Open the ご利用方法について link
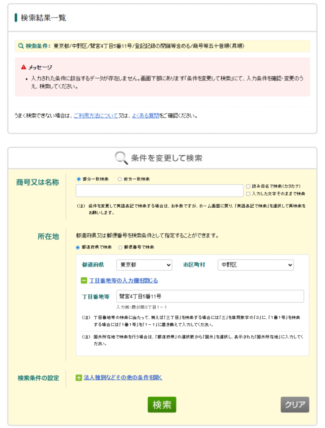This screenshot has height=428, width=325. 96,116
